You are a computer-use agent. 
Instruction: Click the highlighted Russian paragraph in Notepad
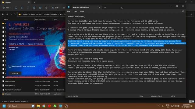point(127,43)
